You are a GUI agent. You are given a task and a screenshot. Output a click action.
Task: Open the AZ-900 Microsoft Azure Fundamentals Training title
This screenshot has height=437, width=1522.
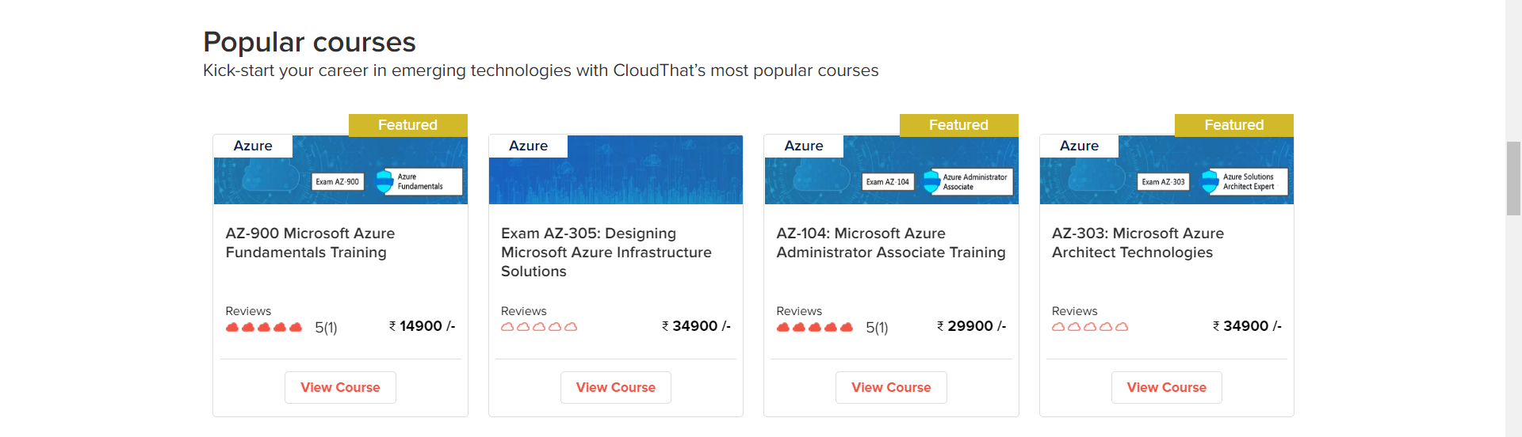pyautogui.click(x=310, y=243)
